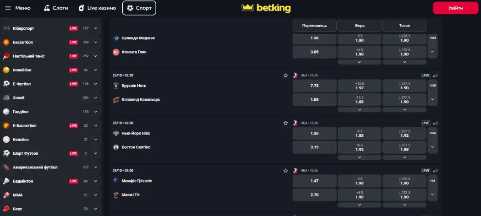Select the Table tennis paddle icon
The width and height of the screenshot is (481, 216).
6,56
